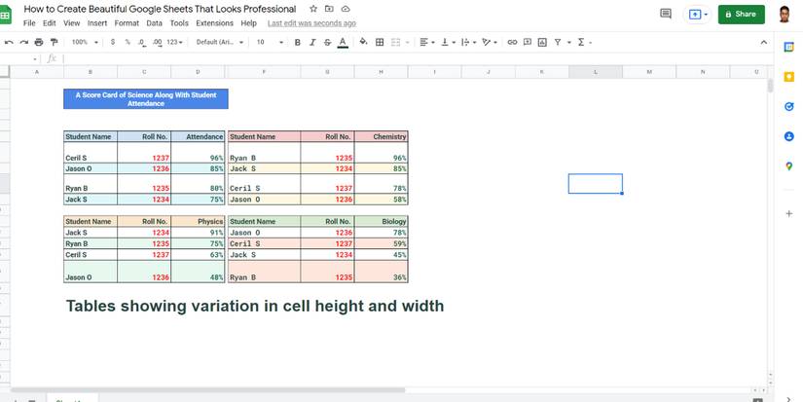Open the fill color picker
This screenshot has height=402, width=803.
[x=364, y=42]
